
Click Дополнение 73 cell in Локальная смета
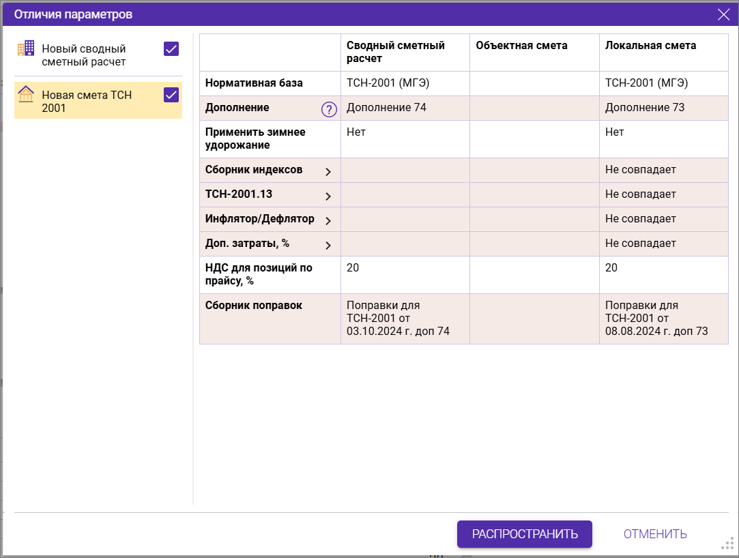click(x=645, y=108)
